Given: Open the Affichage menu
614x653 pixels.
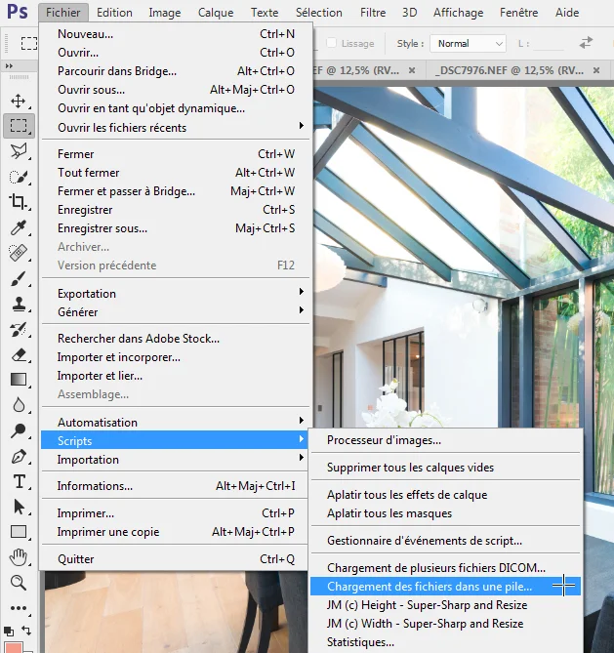Looking at the screenshot, I should tap(458, 13).
